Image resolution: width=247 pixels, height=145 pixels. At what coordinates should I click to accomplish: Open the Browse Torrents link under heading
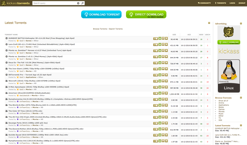point(100,29)
